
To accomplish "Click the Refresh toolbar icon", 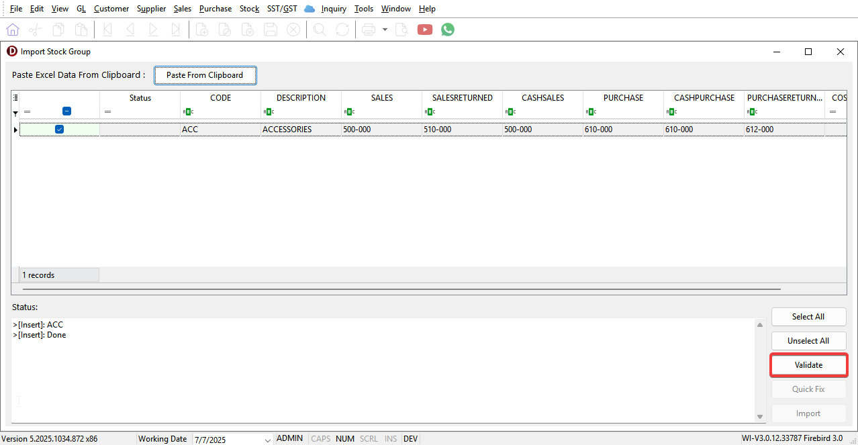I will [x=342, y=30].
